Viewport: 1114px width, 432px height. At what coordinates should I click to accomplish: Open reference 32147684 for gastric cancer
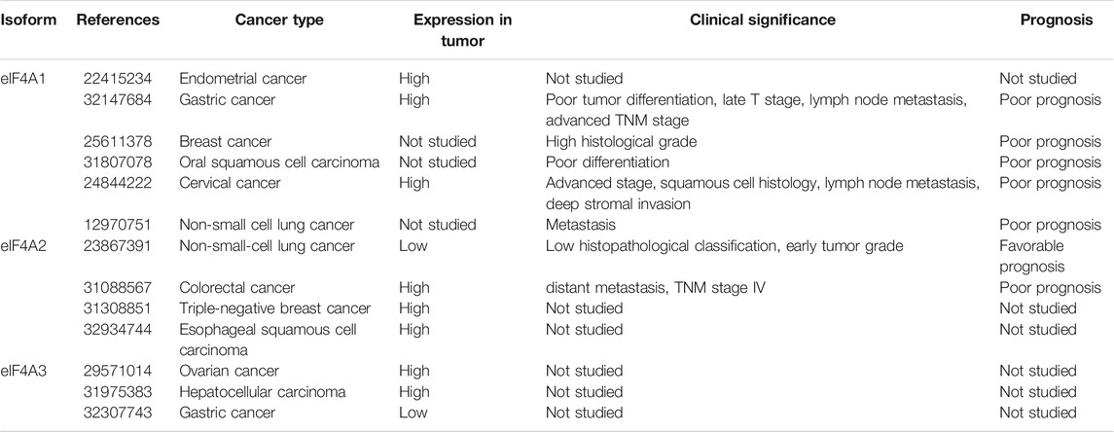pyautogui.click(x=117, y=100)
